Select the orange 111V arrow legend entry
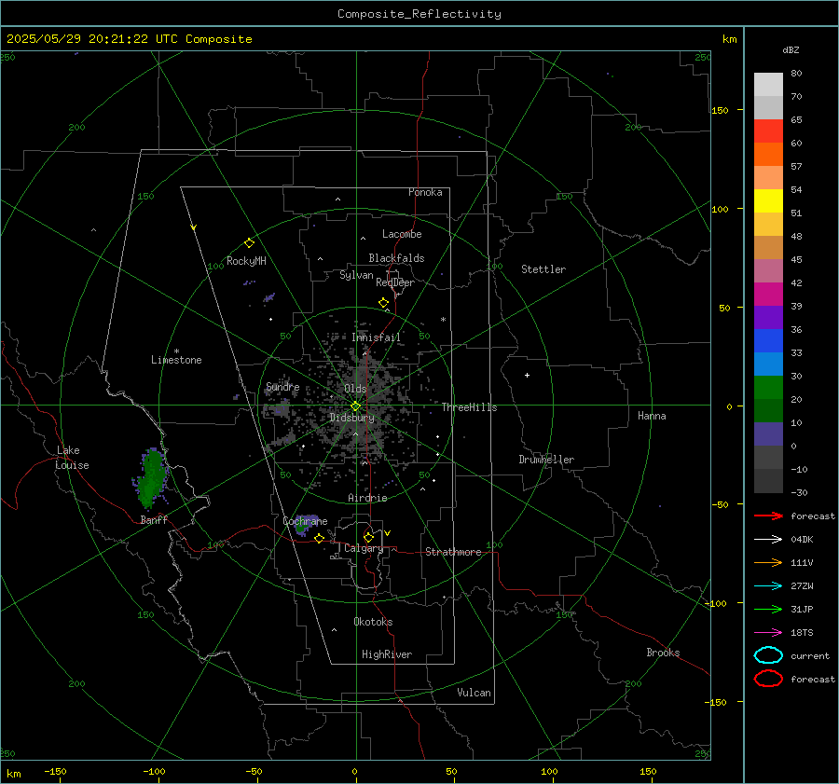Viewport: 839px width, 784px height. pos(768,562)
